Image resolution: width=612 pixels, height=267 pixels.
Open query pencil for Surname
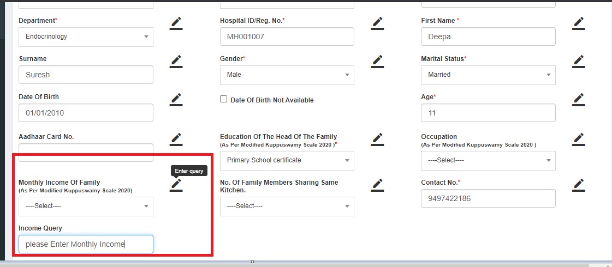pyautogui.click(x=176, y=61)
